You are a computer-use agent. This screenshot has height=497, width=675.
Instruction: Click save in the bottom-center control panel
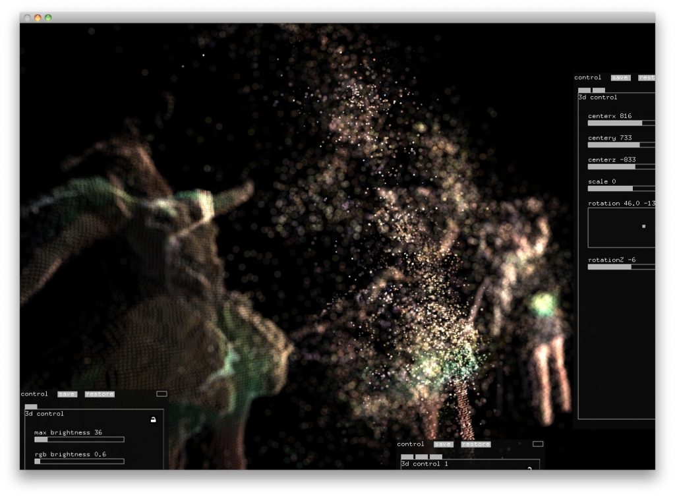coord(443,444)
